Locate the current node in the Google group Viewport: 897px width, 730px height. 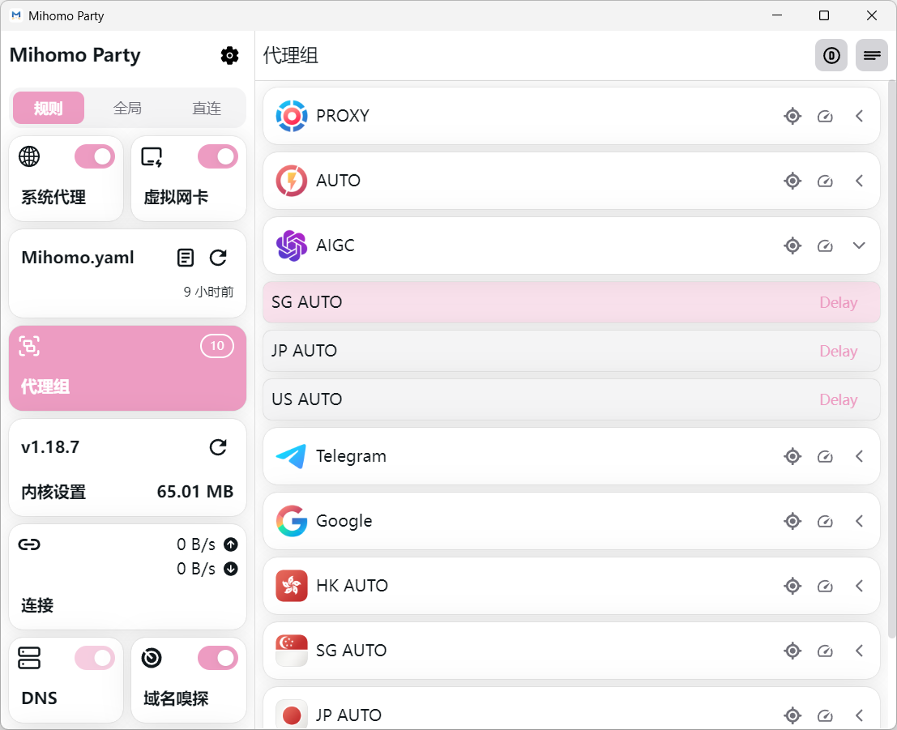(792, 521)
